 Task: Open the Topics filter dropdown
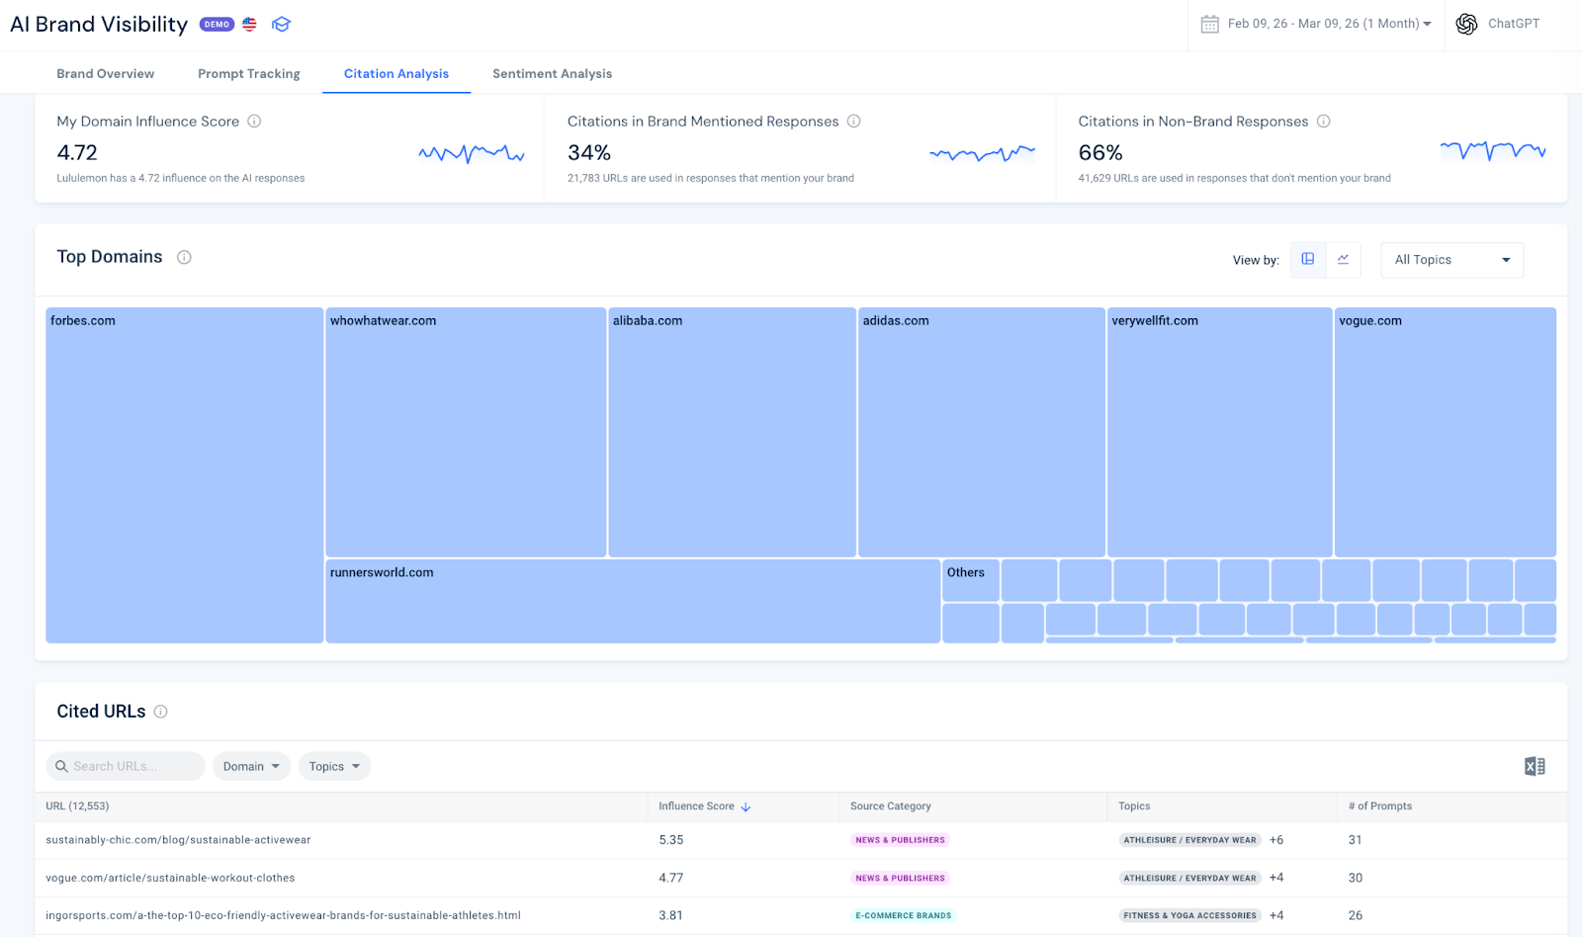tap(334, 766)
